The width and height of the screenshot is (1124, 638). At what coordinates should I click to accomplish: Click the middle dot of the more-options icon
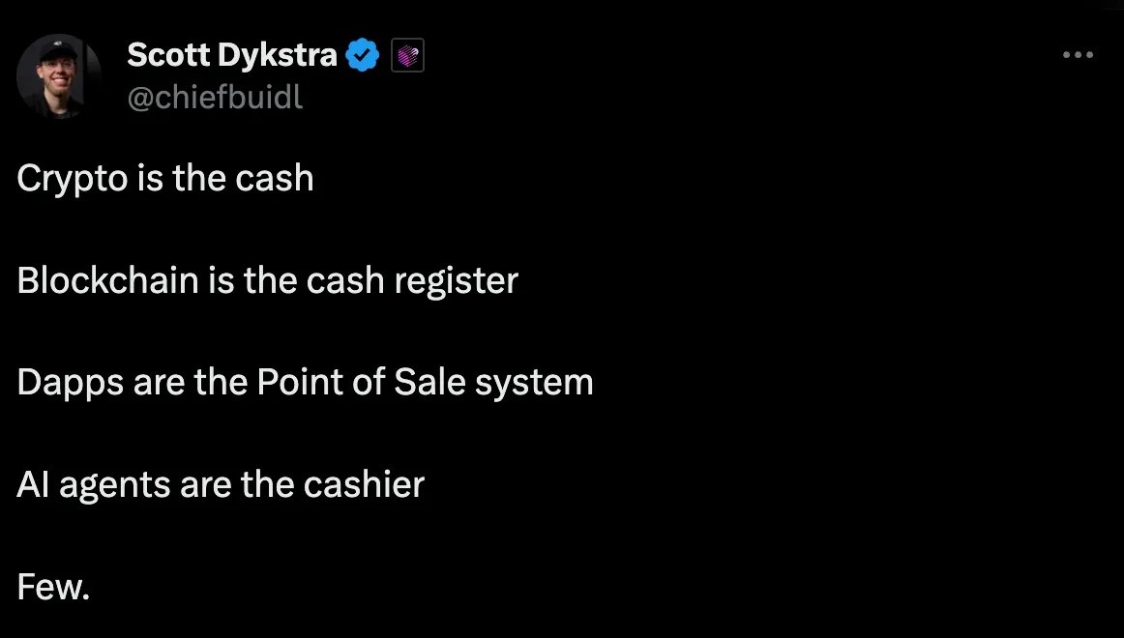click(x=1078, y=55)
